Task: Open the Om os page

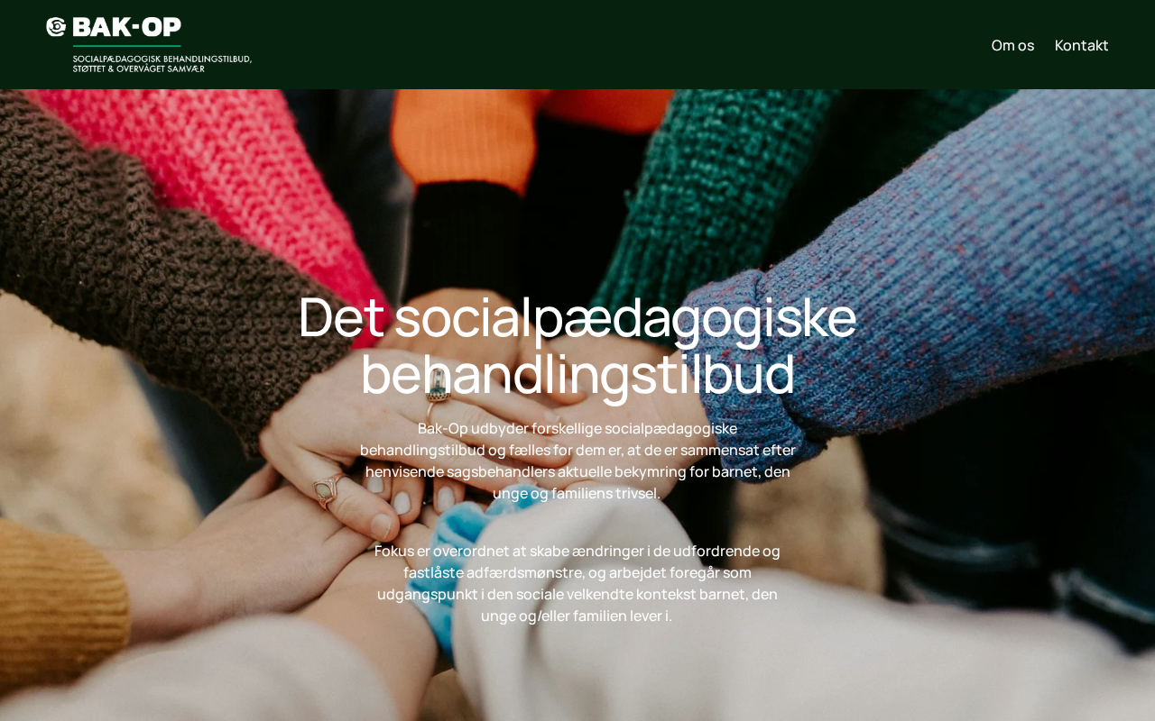Action: tap(1012, 45)
